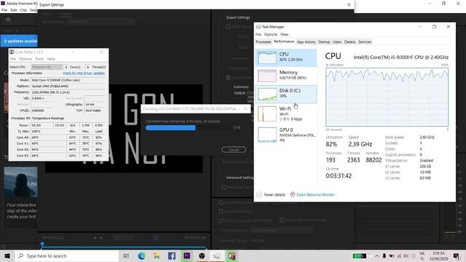Image resolution: width=466 pixels, height=262 pixels.
Task: Click the Task Manager title bar icon
Action: [258, 27]
